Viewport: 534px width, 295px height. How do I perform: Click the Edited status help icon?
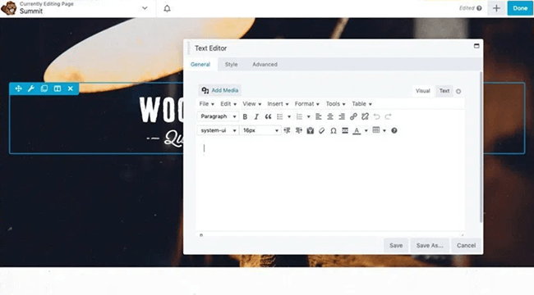click(479, 8)
